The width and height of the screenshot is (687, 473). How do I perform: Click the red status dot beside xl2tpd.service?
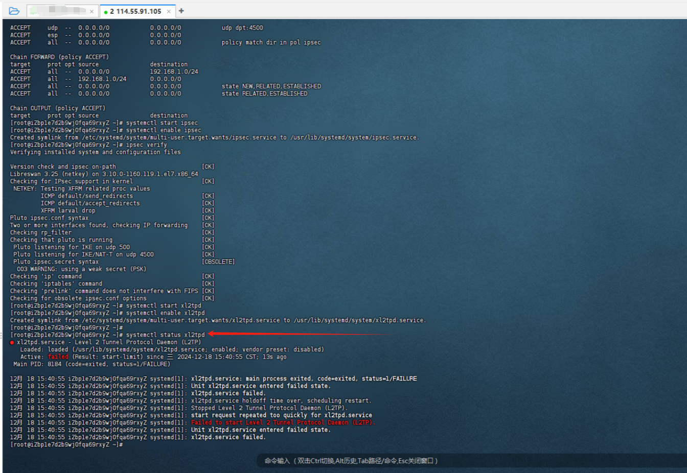[12, 343]
